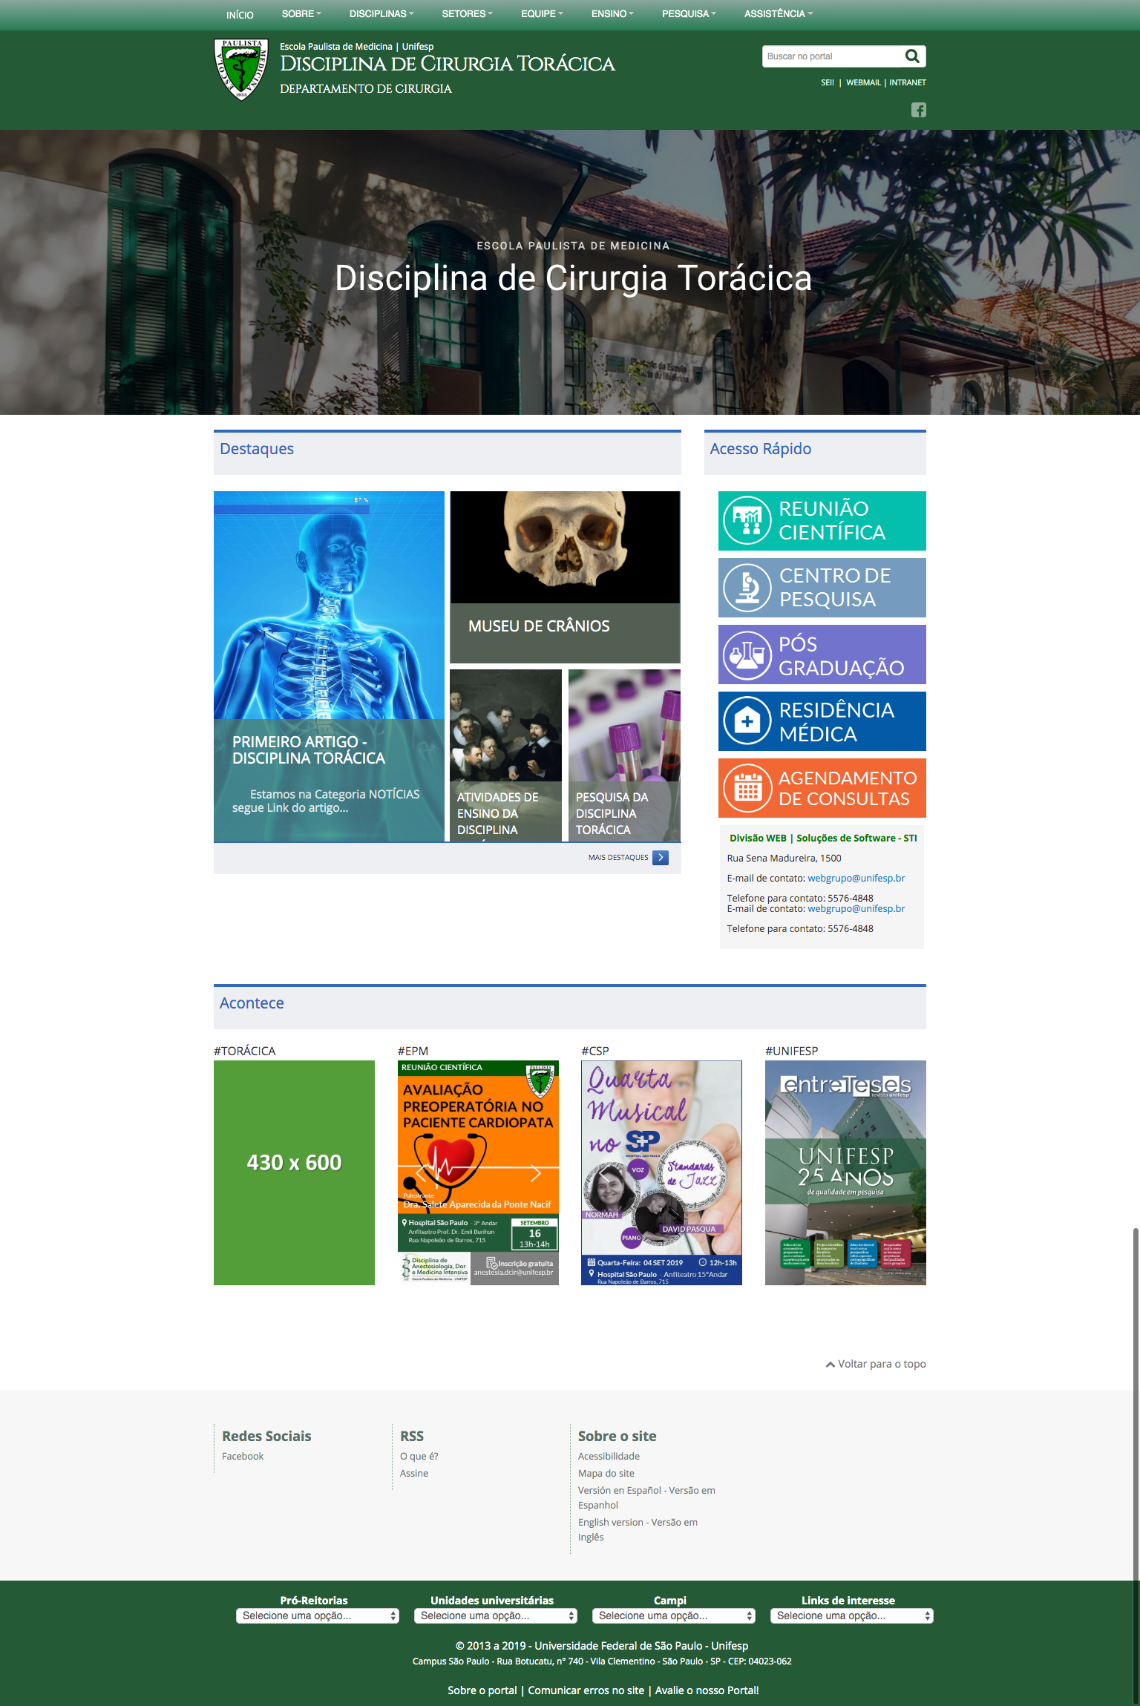Click the RESIDÊNCIA MÉDICA button label

pyautogui.click(x=836, y=722)
